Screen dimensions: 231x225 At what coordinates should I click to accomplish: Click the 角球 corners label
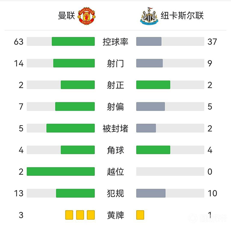115,150
